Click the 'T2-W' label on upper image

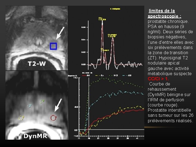click(x=37, y=64)
